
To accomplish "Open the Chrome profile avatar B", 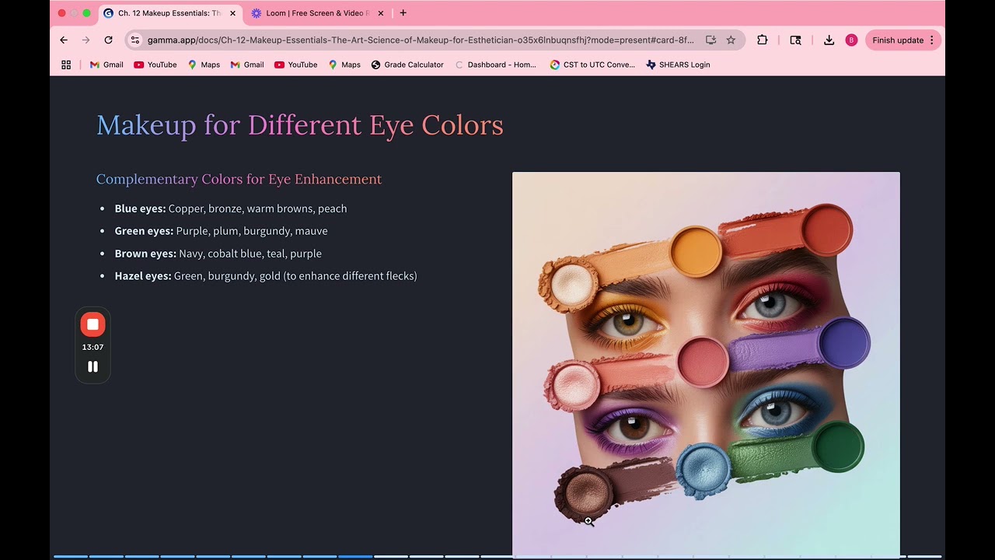I will pyautogui.click(x=851, y=40).
